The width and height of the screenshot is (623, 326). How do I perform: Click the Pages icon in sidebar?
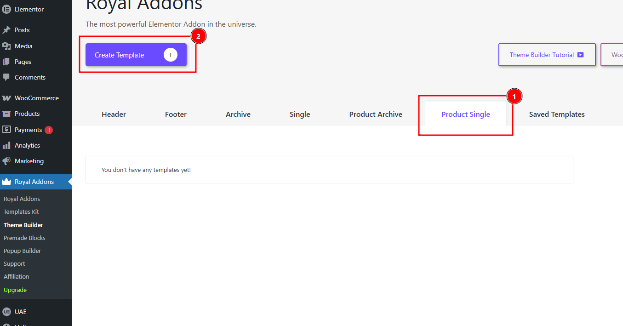(x=6, y=62)
